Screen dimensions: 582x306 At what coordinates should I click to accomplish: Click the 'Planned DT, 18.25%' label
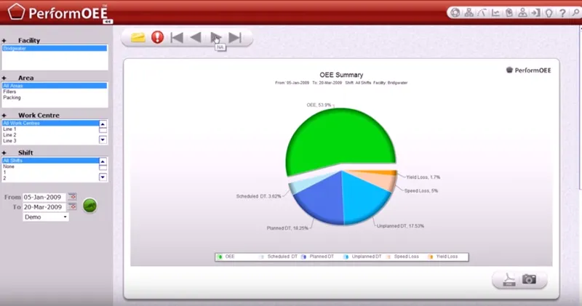(287, 228)
